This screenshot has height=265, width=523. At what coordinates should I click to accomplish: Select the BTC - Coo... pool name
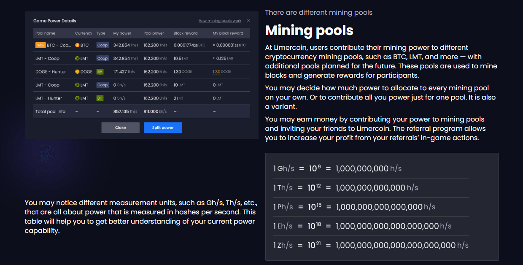pyautogui.click(x=59, y=45)
